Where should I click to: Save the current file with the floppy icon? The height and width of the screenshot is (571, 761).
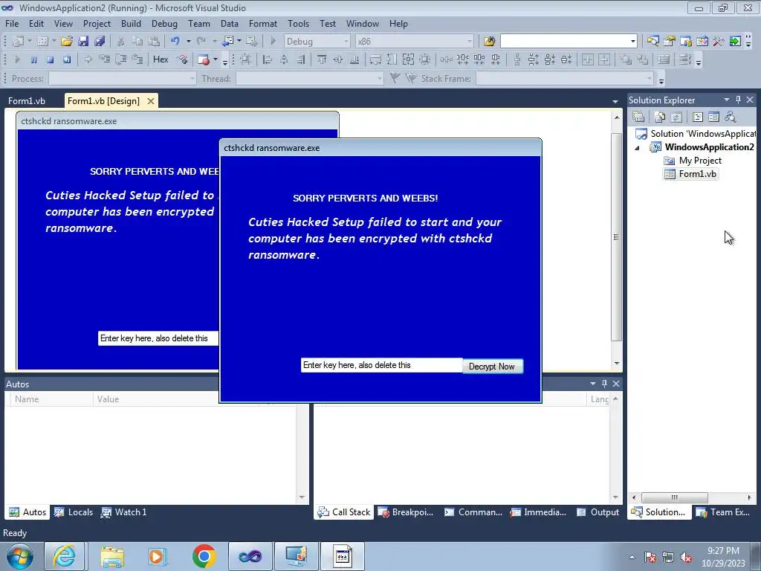click(83, 42)
